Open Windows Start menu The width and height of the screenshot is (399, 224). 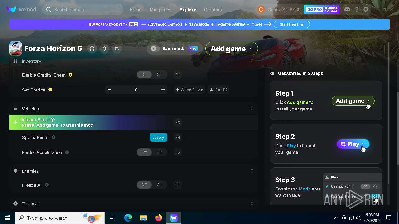7,218
